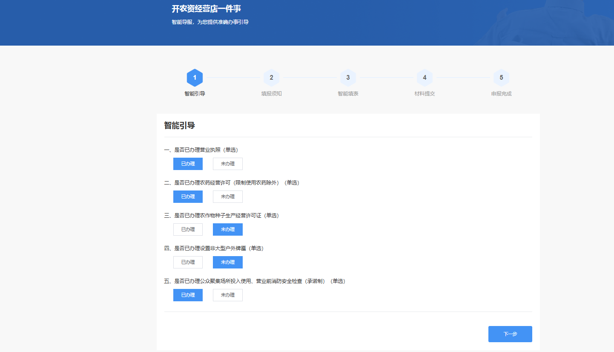
Task: Choose 未办理 for 农药经营许可 question
Action: pyautogui.click(x=227, y=197)
